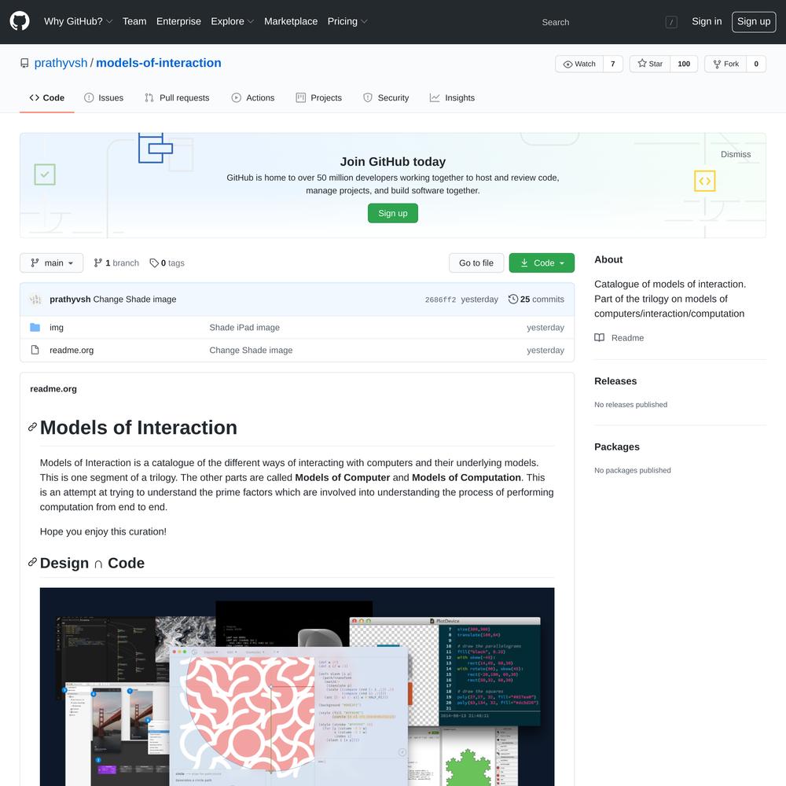View the 0 tags link

[167, 263]
